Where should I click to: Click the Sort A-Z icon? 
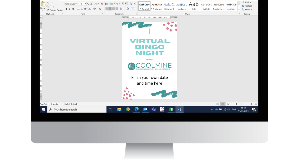(131, 4)
